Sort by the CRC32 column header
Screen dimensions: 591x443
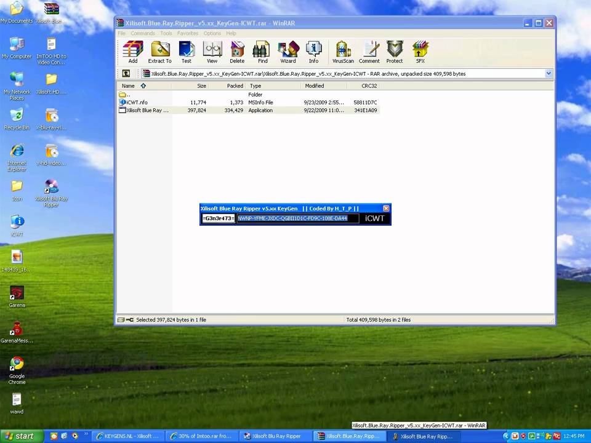(363, 86)
